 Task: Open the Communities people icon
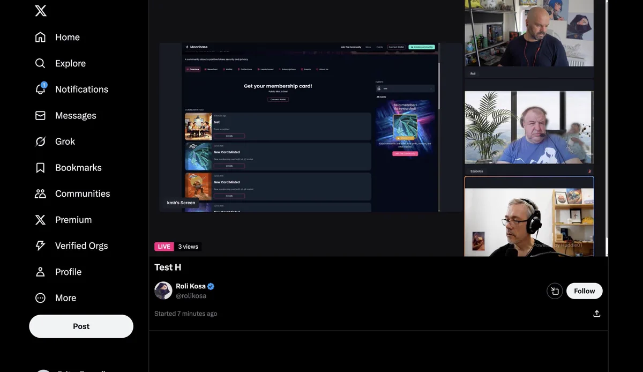40,194
